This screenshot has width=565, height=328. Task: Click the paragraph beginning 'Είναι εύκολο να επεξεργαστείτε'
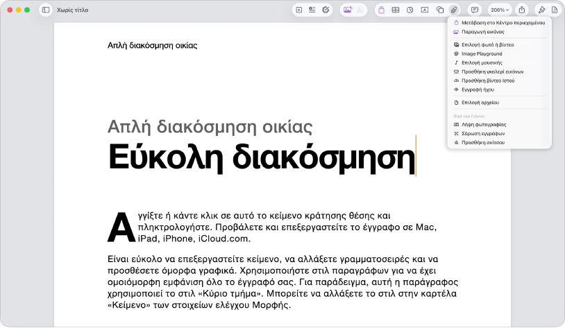coord(282,282)
